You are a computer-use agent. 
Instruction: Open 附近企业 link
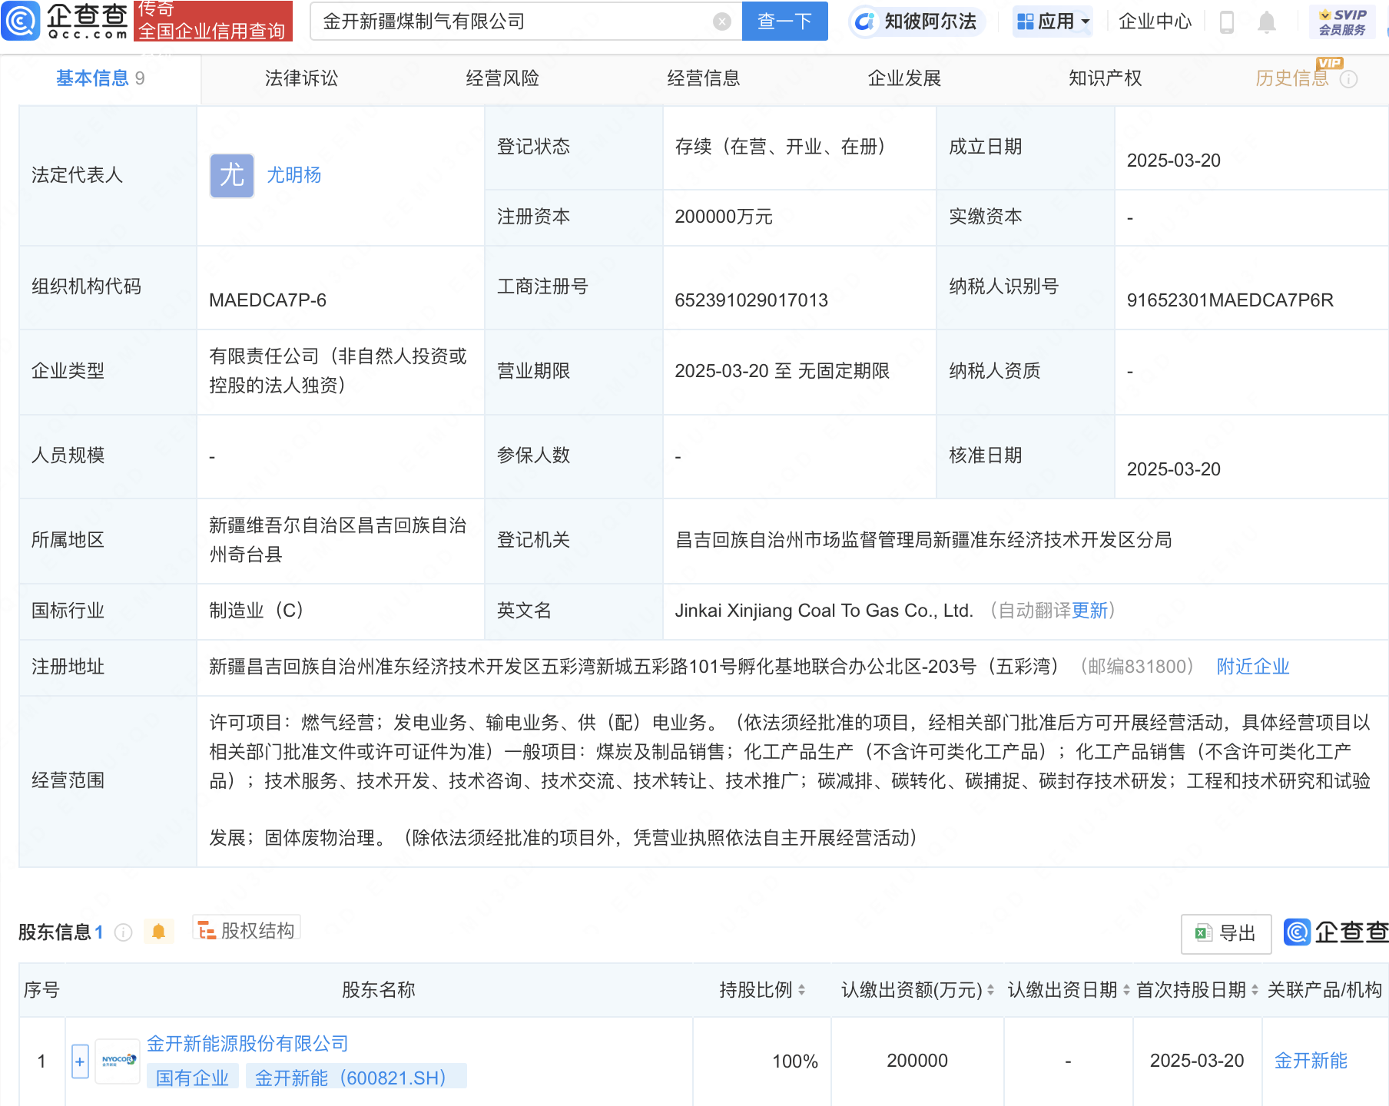(x=1253, y=667)
